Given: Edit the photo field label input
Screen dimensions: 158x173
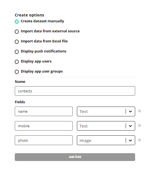Looking at the screenshot, I should [x=44, y=140].
